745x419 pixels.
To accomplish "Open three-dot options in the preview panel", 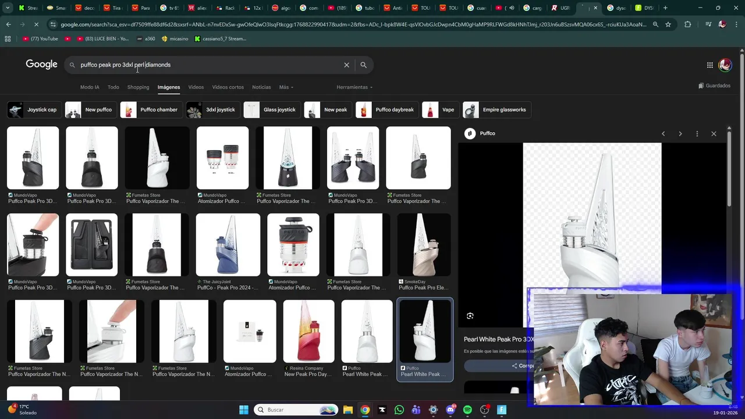I will pos(697,134).
